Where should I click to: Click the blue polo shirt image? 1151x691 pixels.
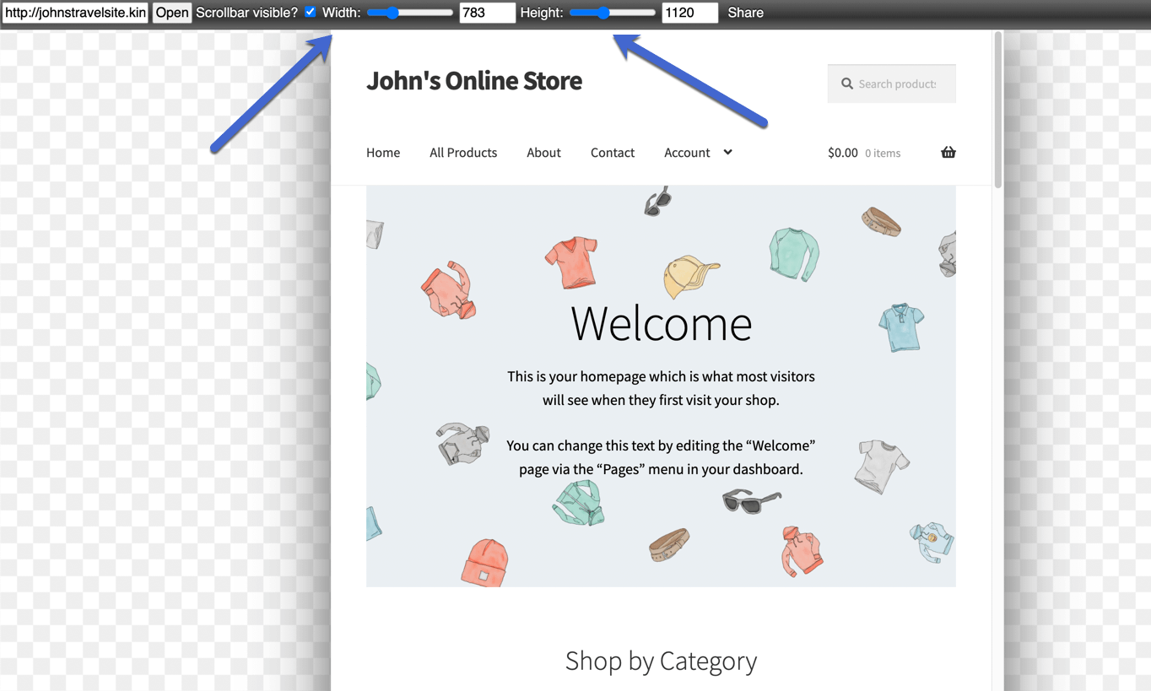click(x=901, y=327)
